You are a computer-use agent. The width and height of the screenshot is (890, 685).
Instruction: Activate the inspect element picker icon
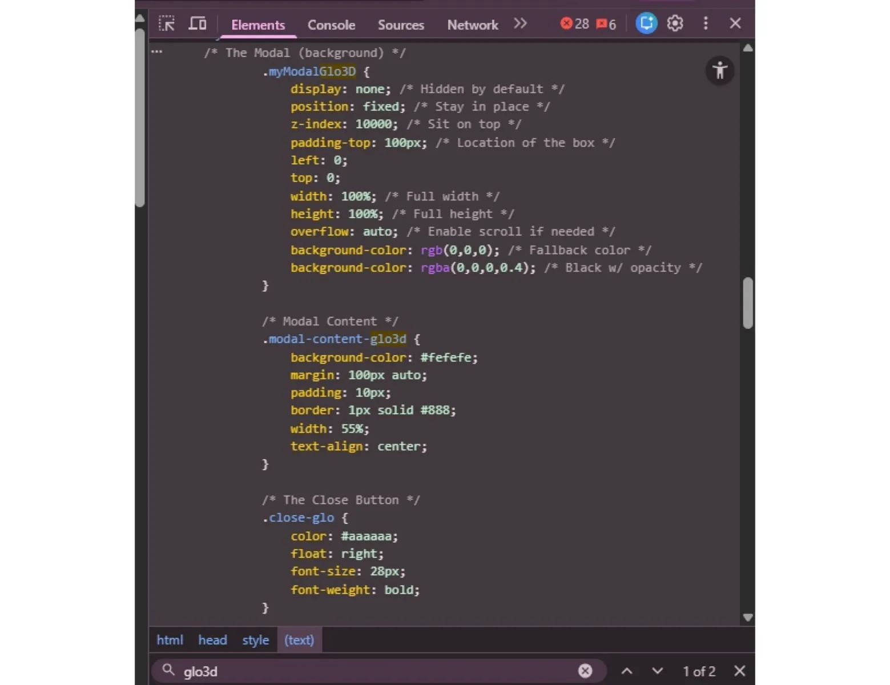click(x=166, y=23)
